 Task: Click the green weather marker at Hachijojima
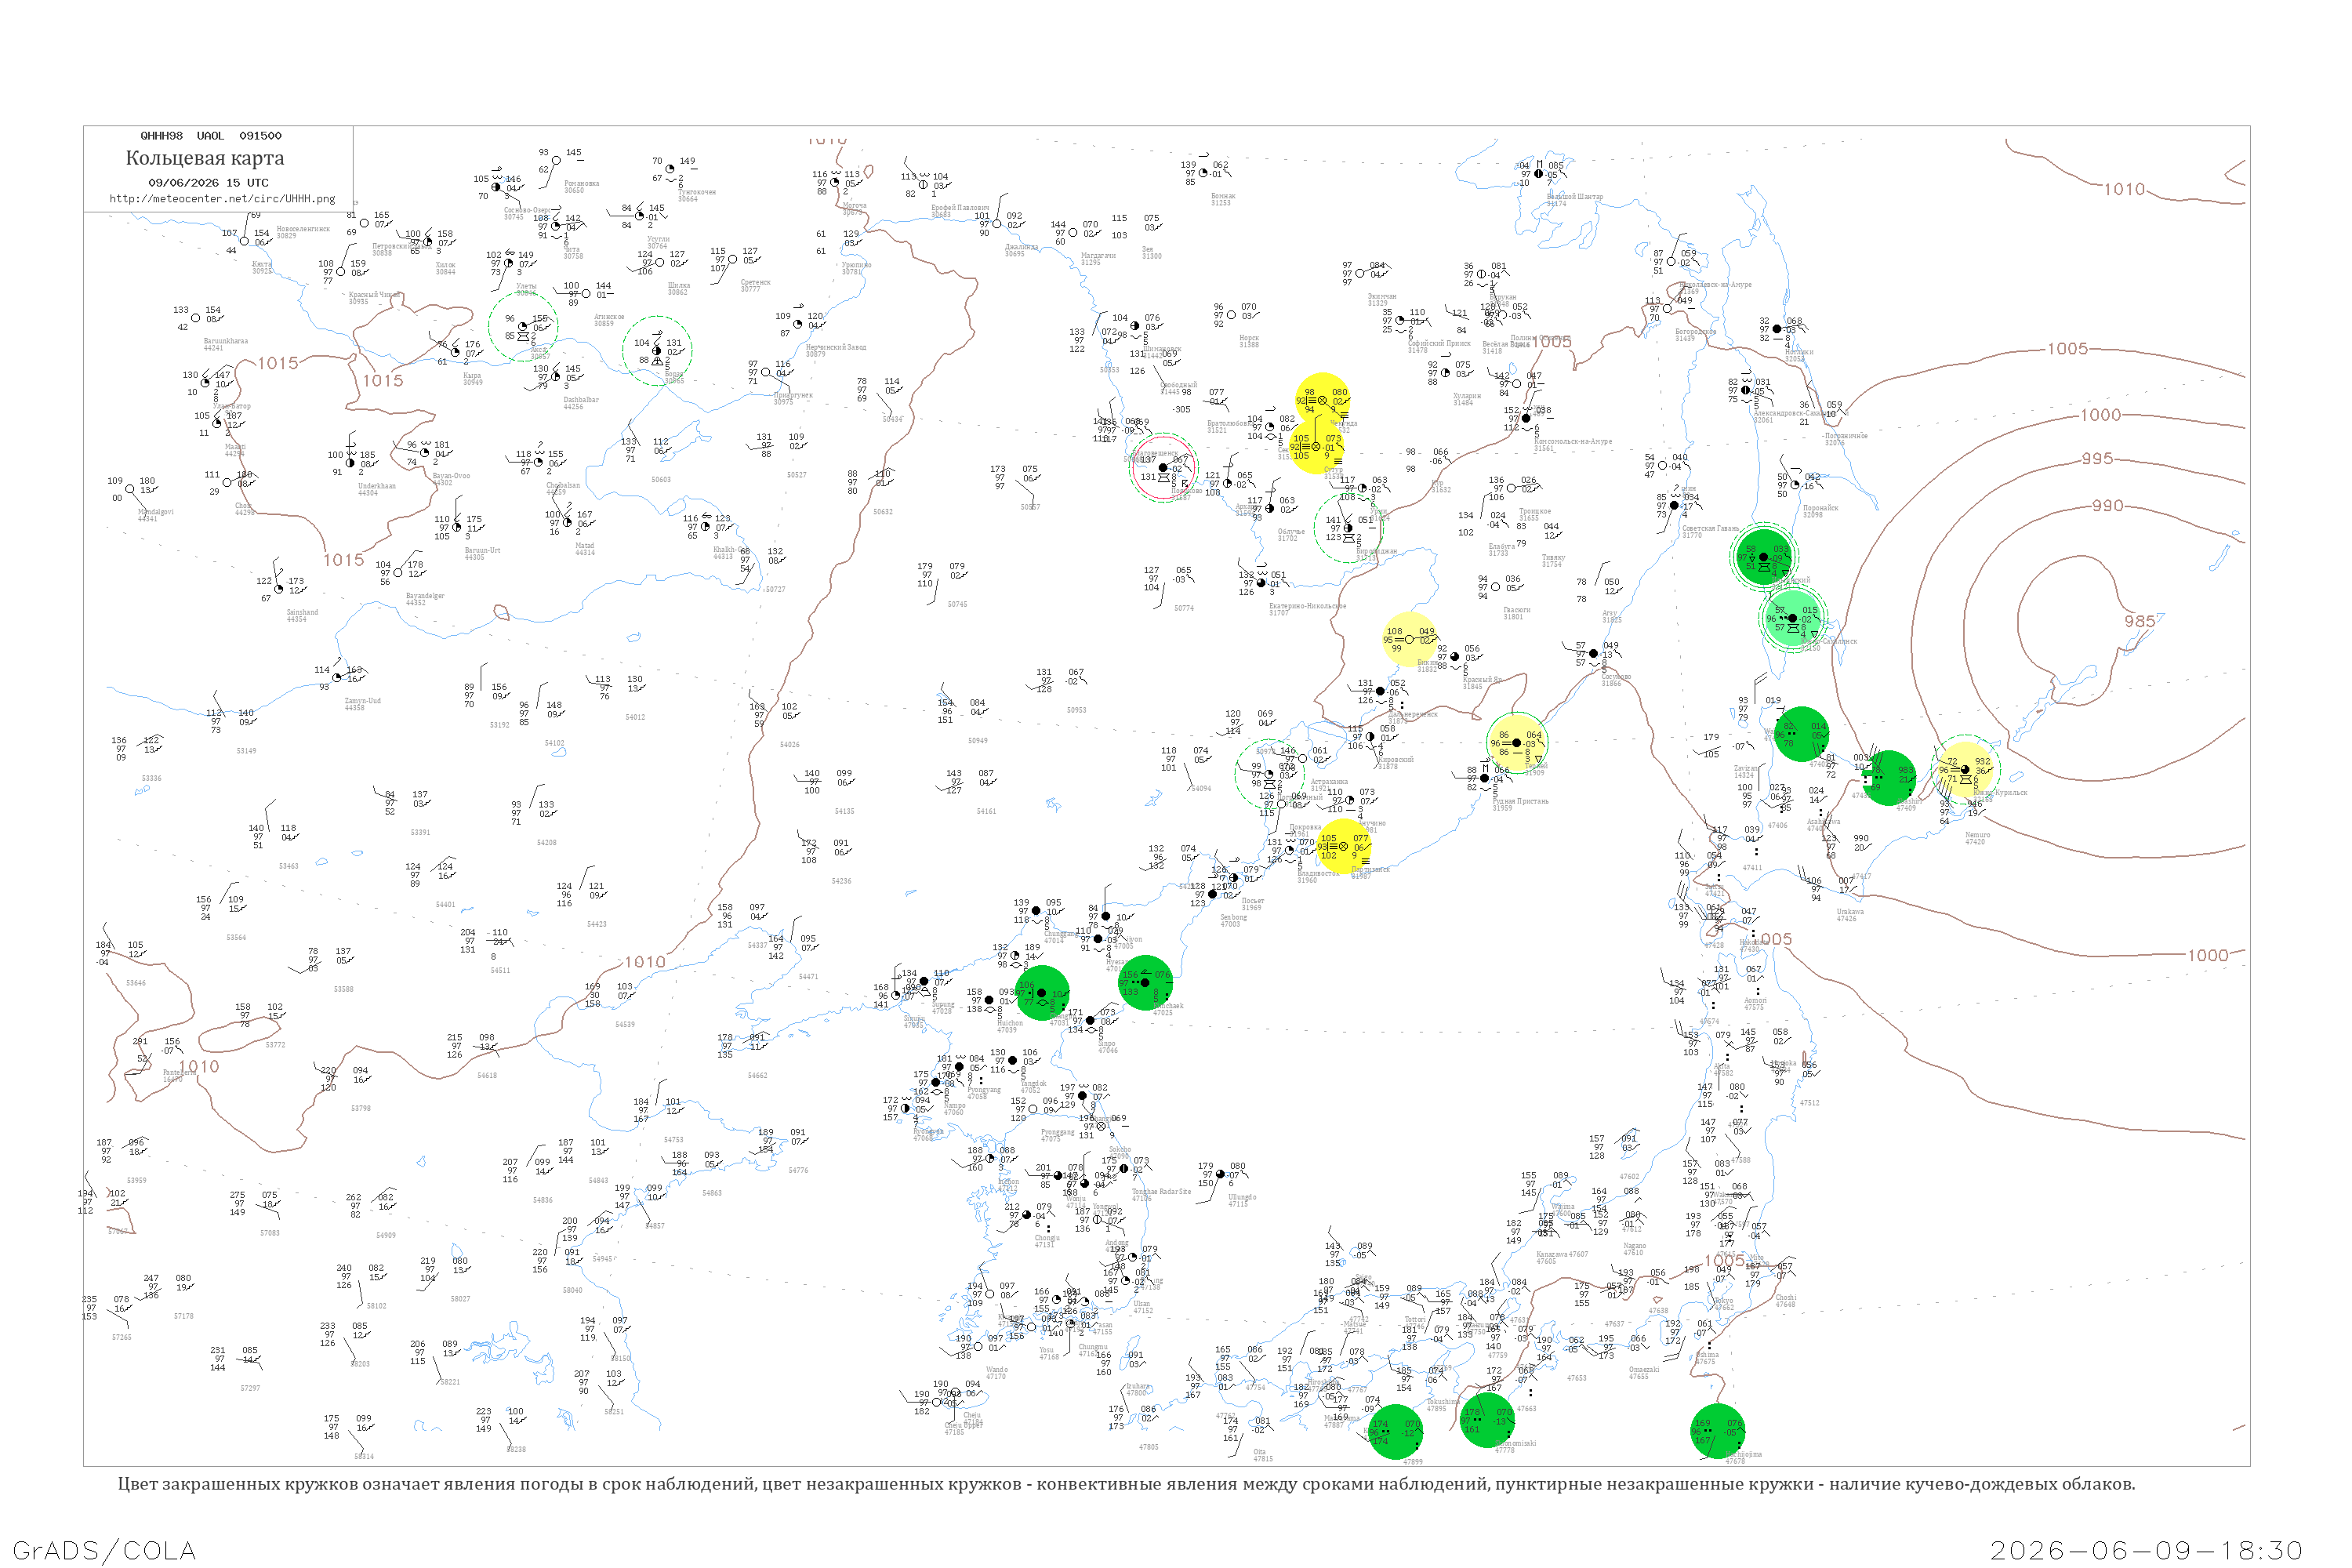(1718, 1431)
